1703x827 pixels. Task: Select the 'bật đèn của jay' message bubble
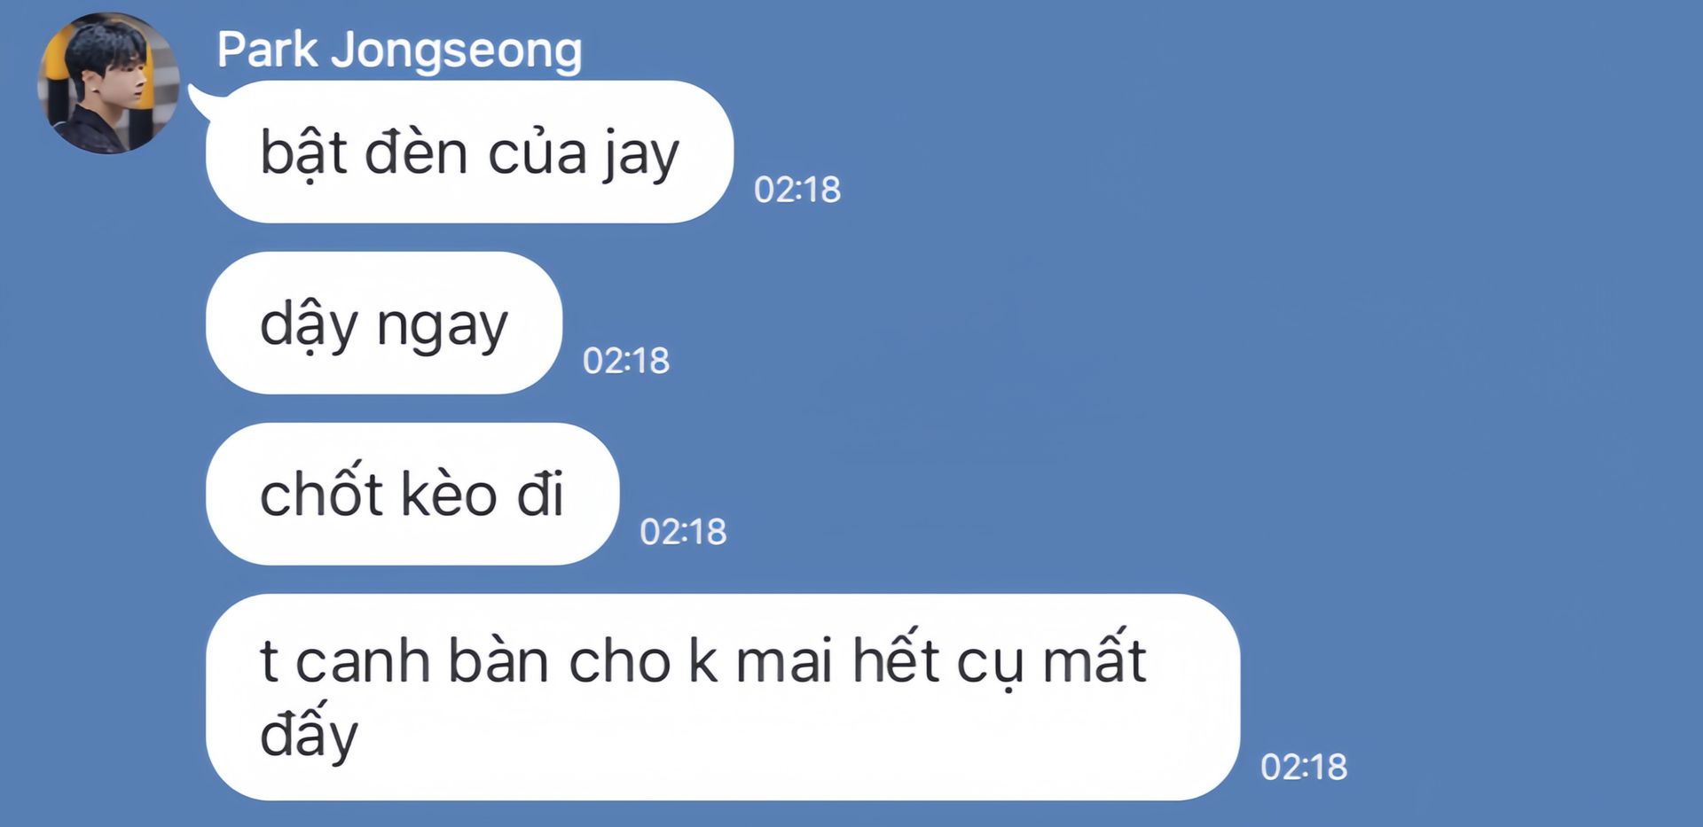(x=469, y=152)
